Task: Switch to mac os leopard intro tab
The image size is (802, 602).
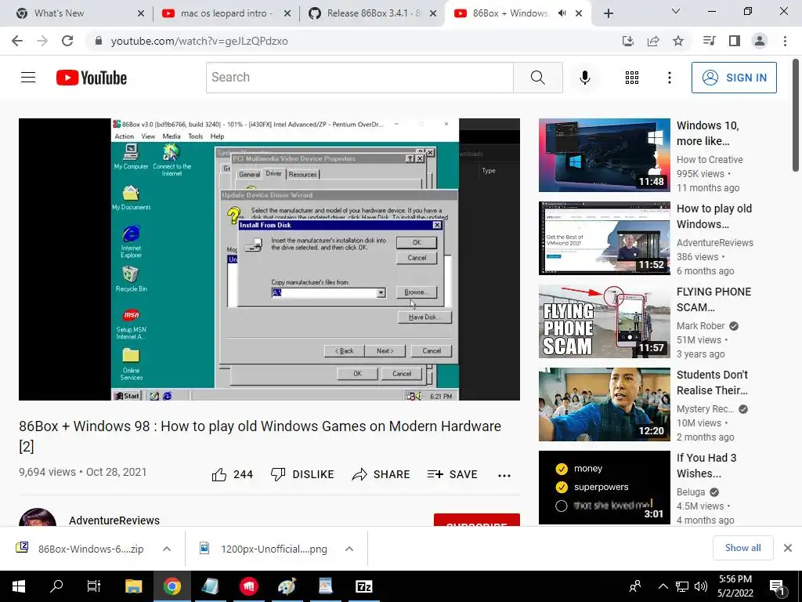Action: point(226,13)
